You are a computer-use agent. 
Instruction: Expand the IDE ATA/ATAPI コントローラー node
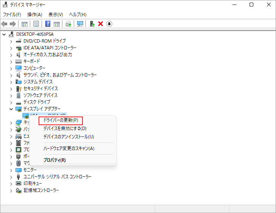[11, 48]
